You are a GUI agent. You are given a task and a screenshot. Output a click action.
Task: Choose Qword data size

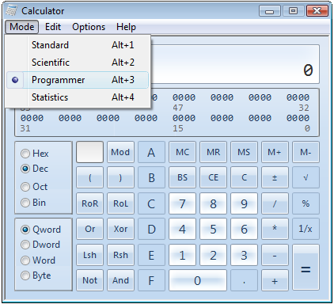40,230
